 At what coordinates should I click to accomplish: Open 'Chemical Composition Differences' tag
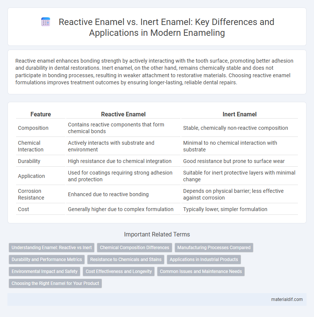[x=135, y=248]
